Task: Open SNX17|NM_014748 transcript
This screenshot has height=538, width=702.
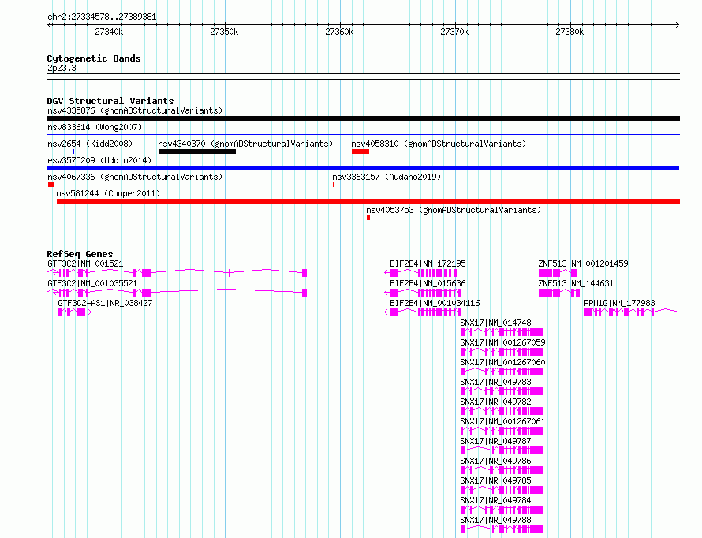Action: click(x=495, y=323)
